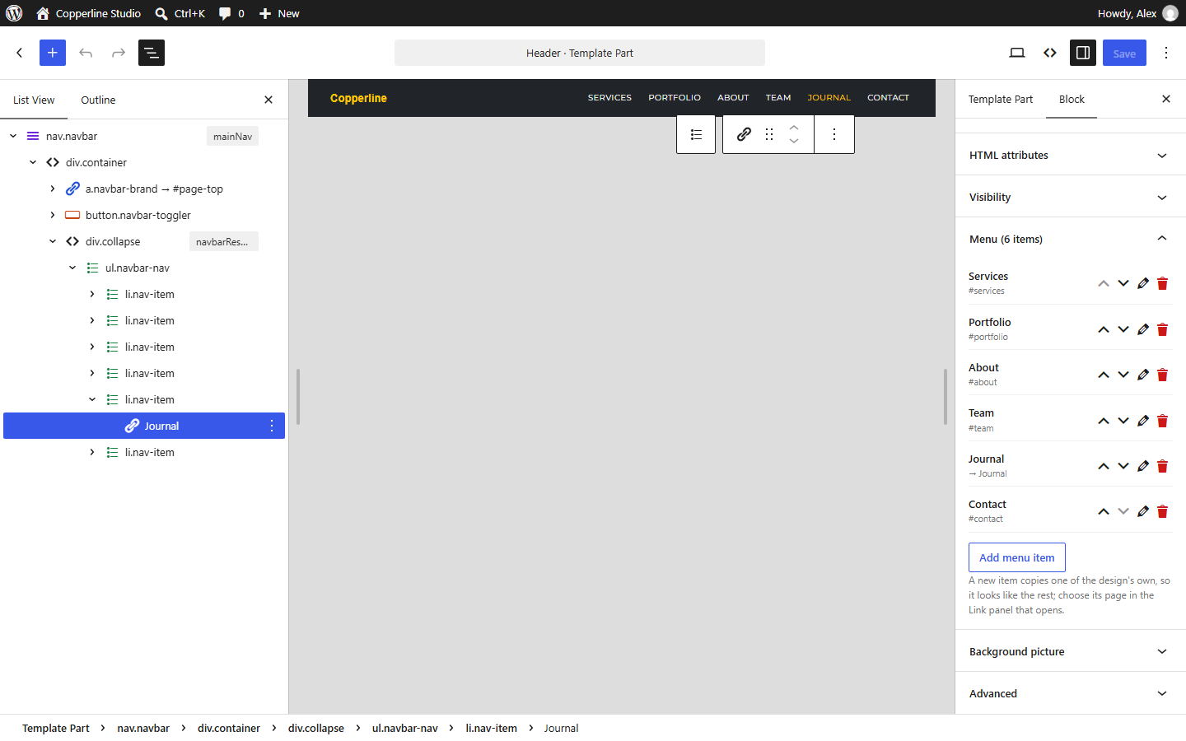This screenshot has width=1186, height=741.
Task: Click Add menu item button
Action: tap(1017, 557)
